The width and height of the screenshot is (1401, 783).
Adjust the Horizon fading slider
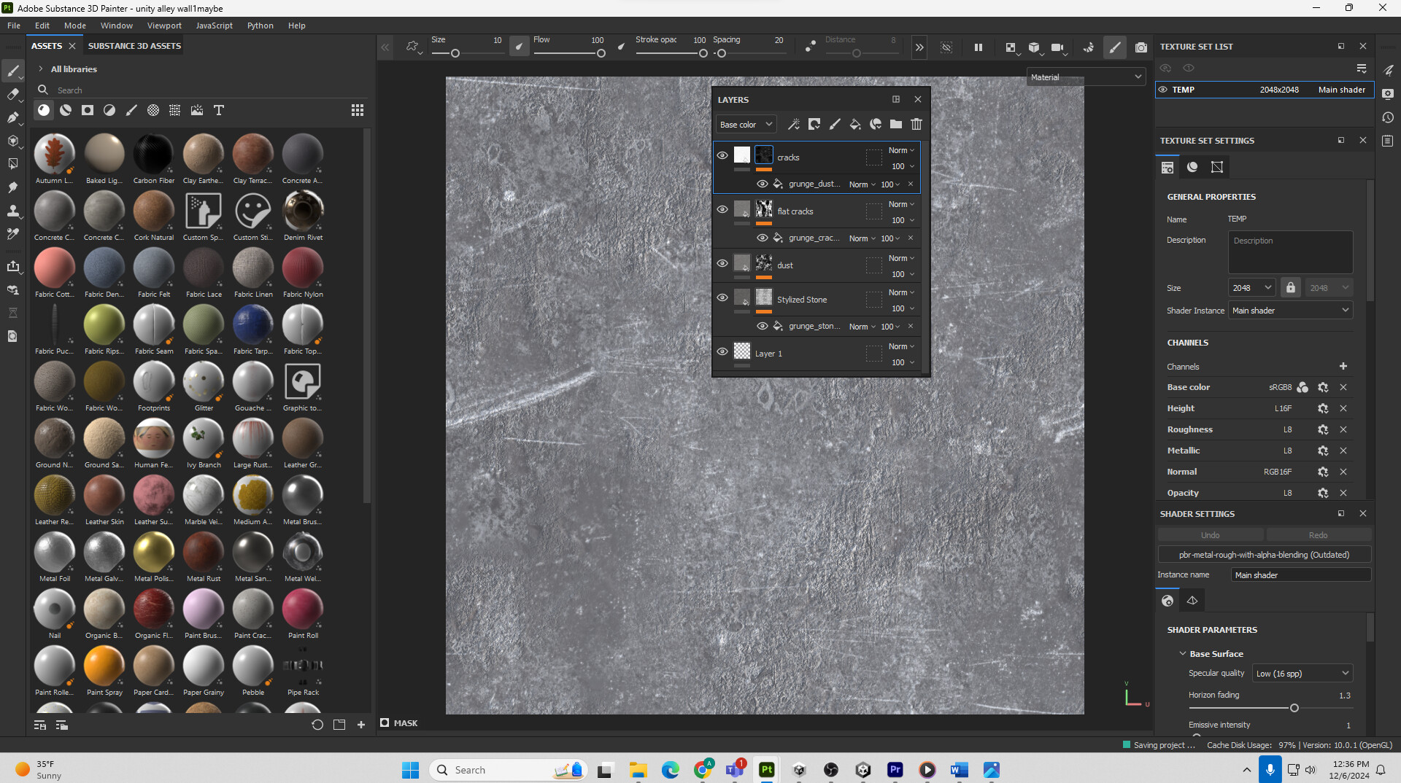click(x=1294, y=708)
